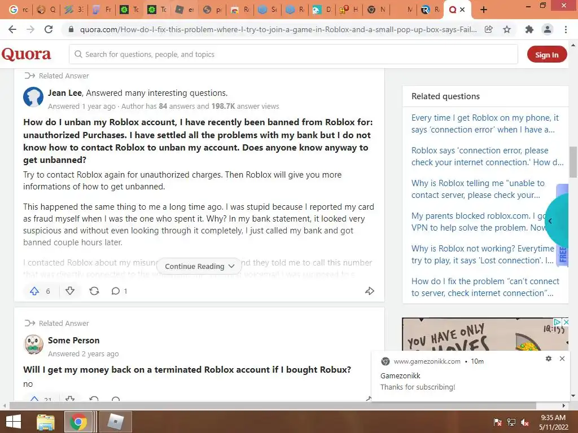
Task: Open the network tray icon
Action: click(511, 422)
